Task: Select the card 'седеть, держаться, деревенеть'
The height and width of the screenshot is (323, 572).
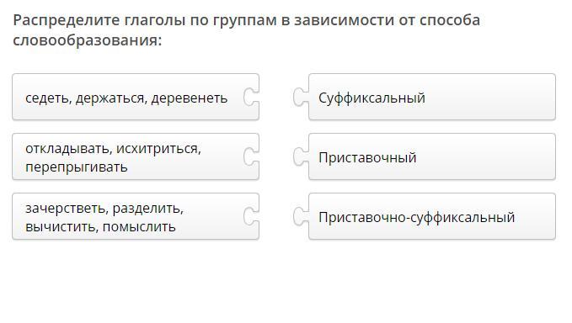Action: 136,97
